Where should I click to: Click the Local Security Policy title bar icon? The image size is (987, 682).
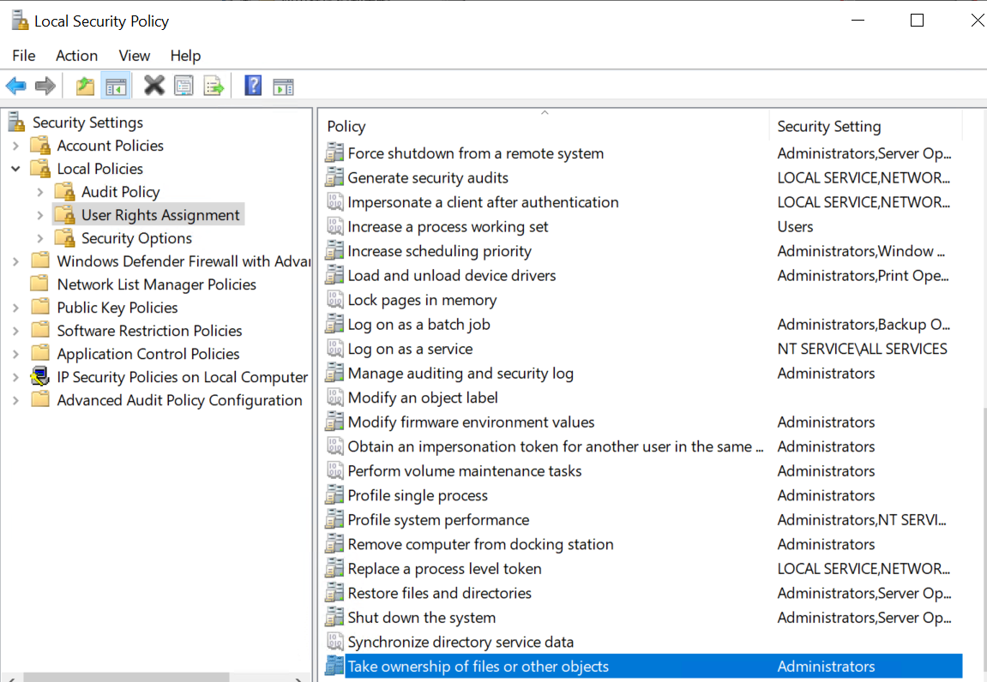(20, 21)
